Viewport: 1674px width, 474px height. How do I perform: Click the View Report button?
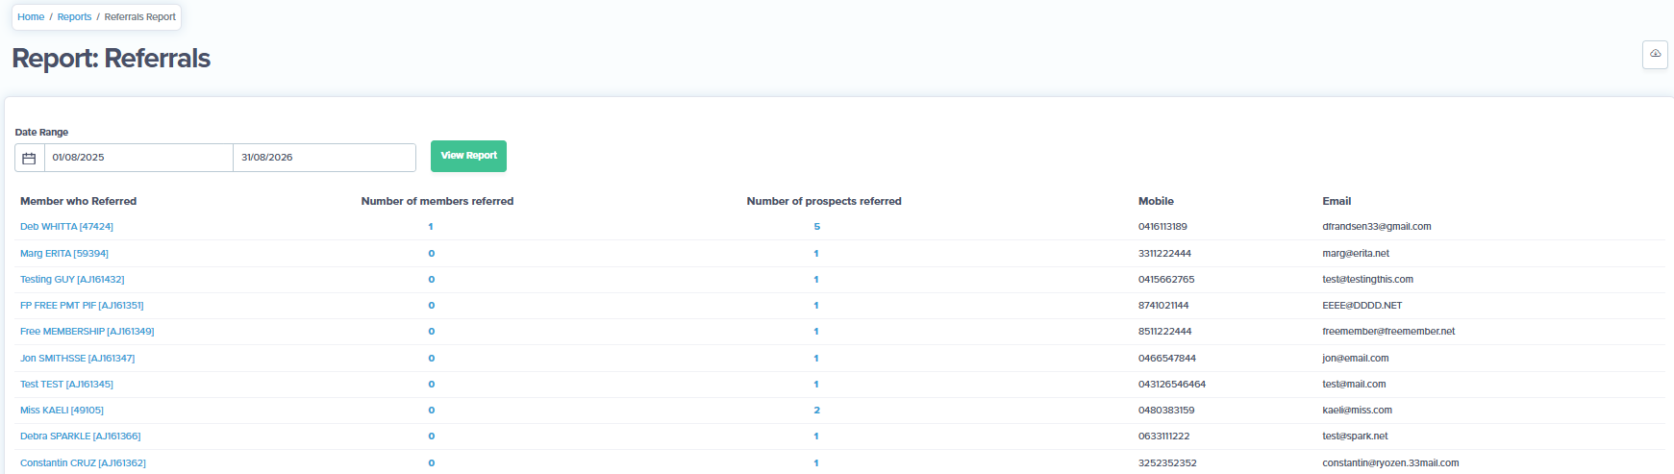click(468, 156)
